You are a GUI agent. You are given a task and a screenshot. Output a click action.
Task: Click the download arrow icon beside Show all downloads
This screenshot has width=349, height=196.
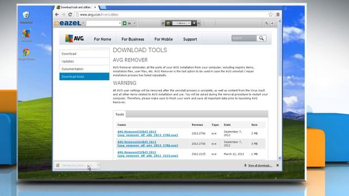tap(245, 166)
